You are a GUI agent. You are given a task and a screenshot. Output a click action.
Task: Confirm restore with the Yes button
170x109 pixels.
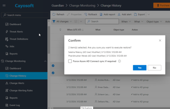click(x=140, y=68)
